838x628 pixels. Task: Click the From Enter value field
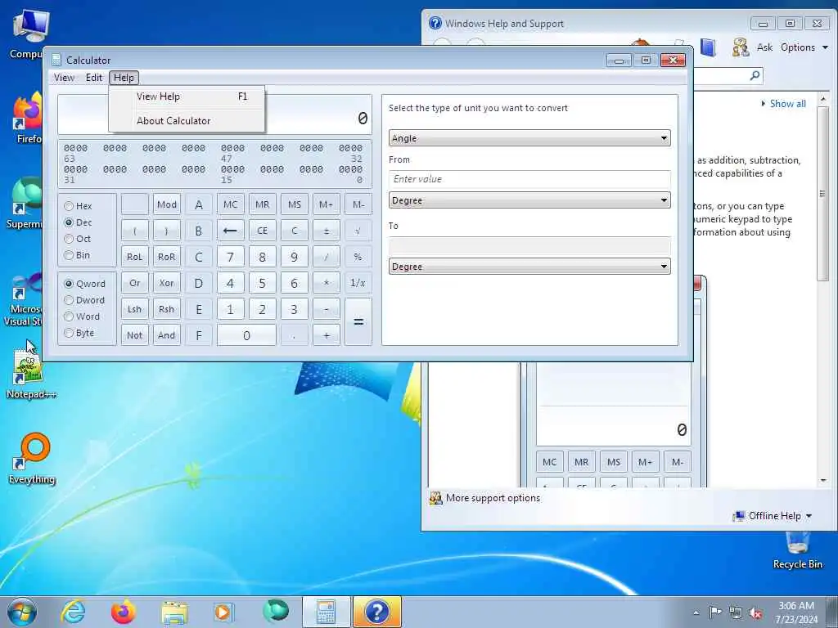click(x=529, y=179)
